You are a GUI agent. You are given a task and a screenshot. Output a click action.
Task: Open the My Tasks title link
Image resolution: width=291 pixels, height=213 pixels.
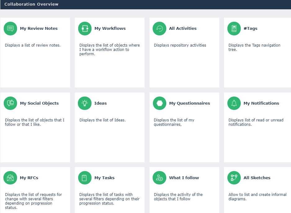coord(104,178)
